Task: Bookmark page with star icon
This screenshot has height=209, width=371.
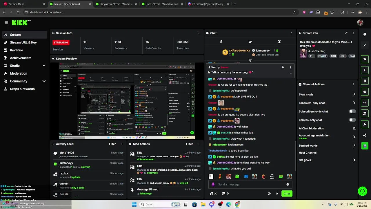Action: pyautogui.click(x=294, y=12)
